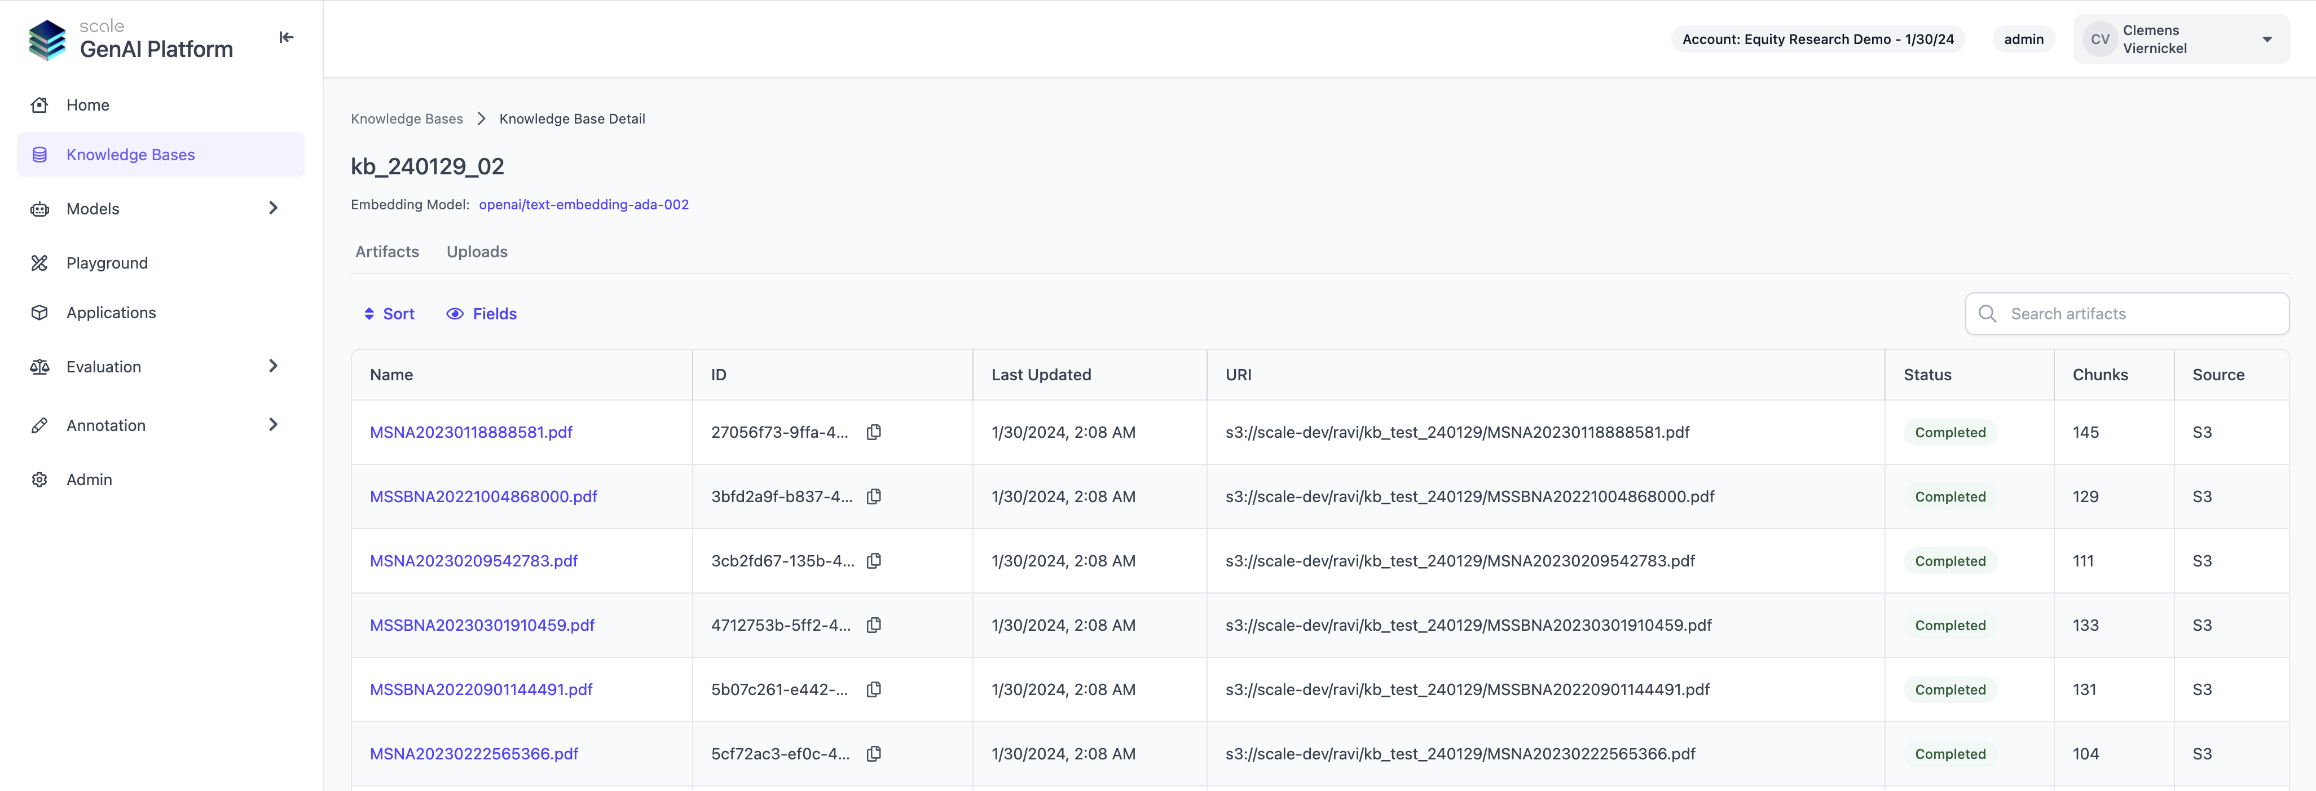Open the Sort options
Image resolution: width=2316 pixels, height=791 pixels.
point(389,314)
